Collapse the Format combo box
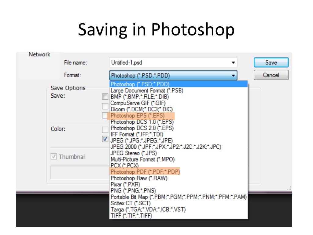This screenshot has width=313, height=235. tap(173, 76)
